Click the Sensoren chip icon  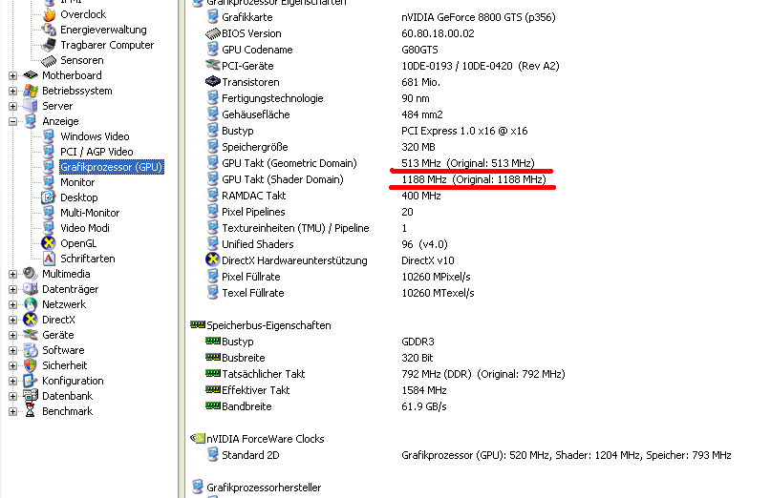click(x=49, y=60)
